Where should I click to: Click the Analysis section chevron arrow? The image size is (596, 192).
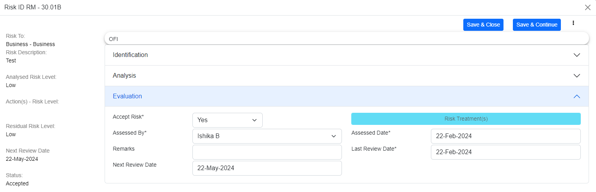(x=576, y=76)
